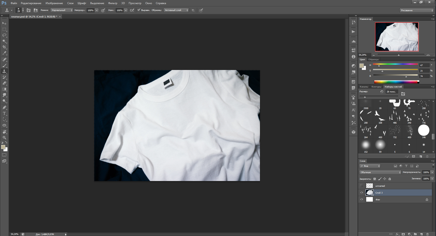436x236 pixels.
Task: Open the Рисование workspace dropdown
Action: click(x=417, y=10)
